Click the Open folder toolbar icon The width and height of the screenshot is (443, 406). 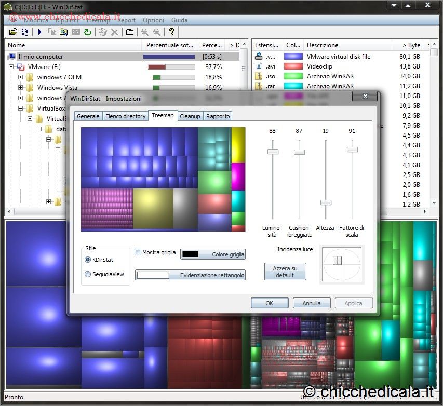coord(14,32)
